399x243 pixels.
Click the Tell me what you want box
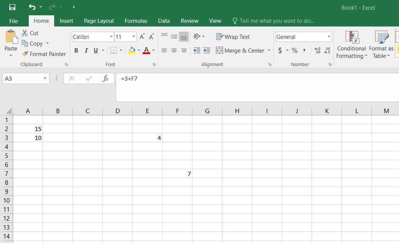click(x=273, y=21)
